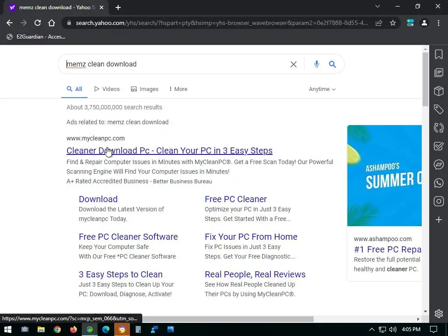Click the scroll down arrow
The image size is (448, 336).
[425, 311]
